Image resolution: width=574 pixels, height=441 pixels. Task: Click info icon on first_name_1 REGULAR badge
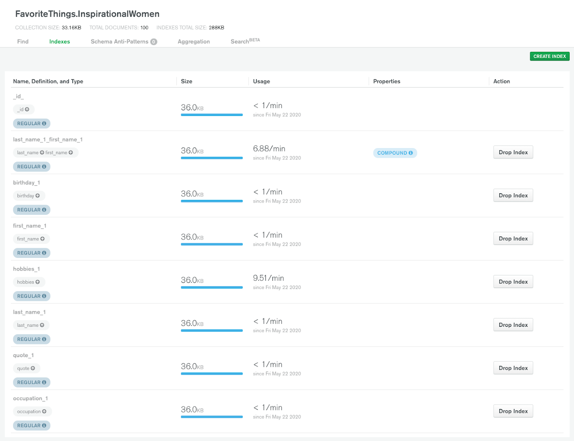pyautogui.click(x=44, y=253)
